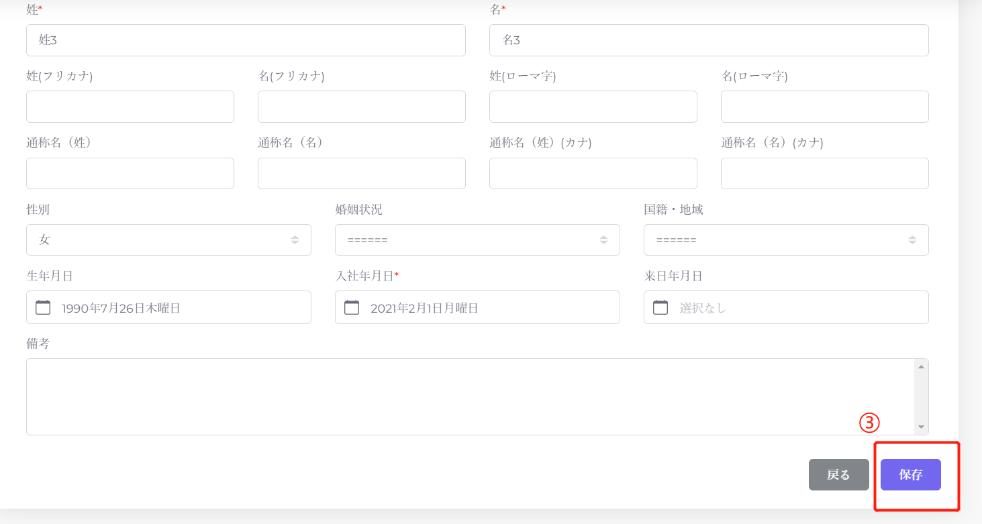Click the 名 input field
Image resolution: width=982 pixels, height=524 pixels.
[x=709, y=40]
